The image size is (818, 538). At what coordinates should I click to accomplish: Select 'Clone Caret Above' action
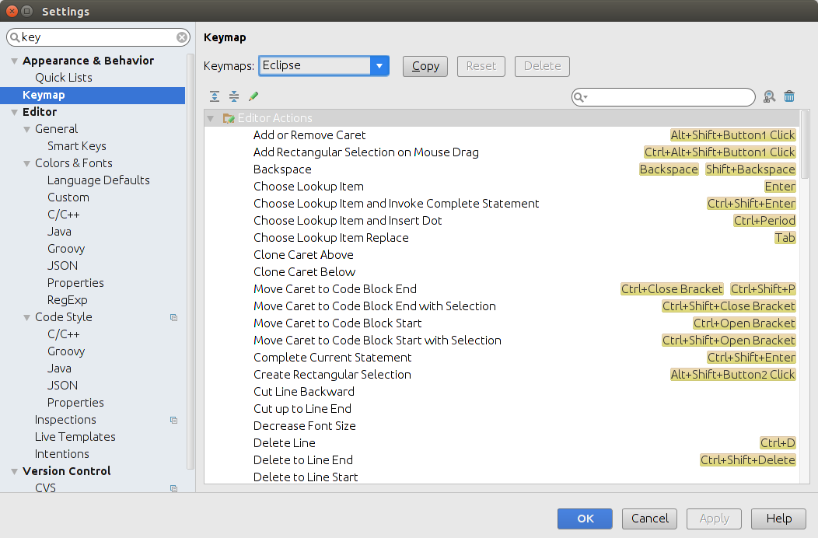[303, 255]
